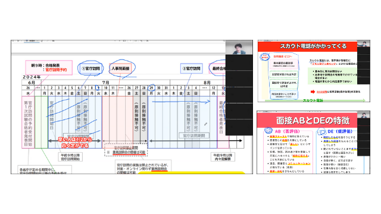The image size is (381, 214).
Task: Open the 面接ABとDEの特徴 slide thumbnail
Action: pos(314,143)
